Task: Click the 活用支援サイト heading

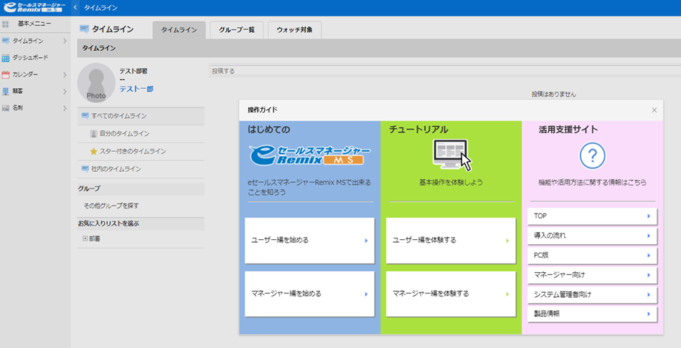Action: (x=568, y=130)
